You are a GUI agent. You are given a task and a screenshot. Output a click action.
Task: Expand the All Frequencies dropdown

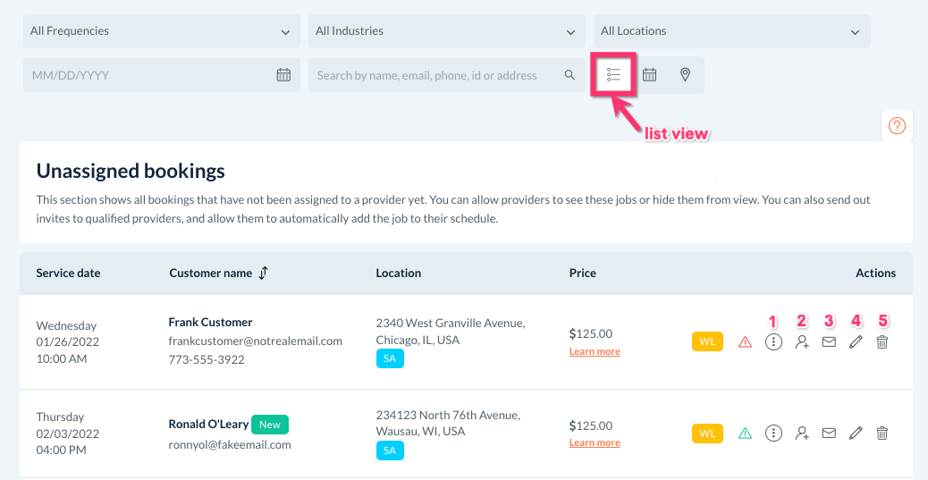[161, 31]
